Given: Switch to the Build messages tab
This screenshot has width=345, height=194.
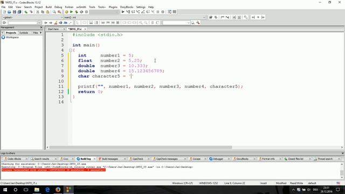Looking at the screenshot, I should (x=109, y=159).
